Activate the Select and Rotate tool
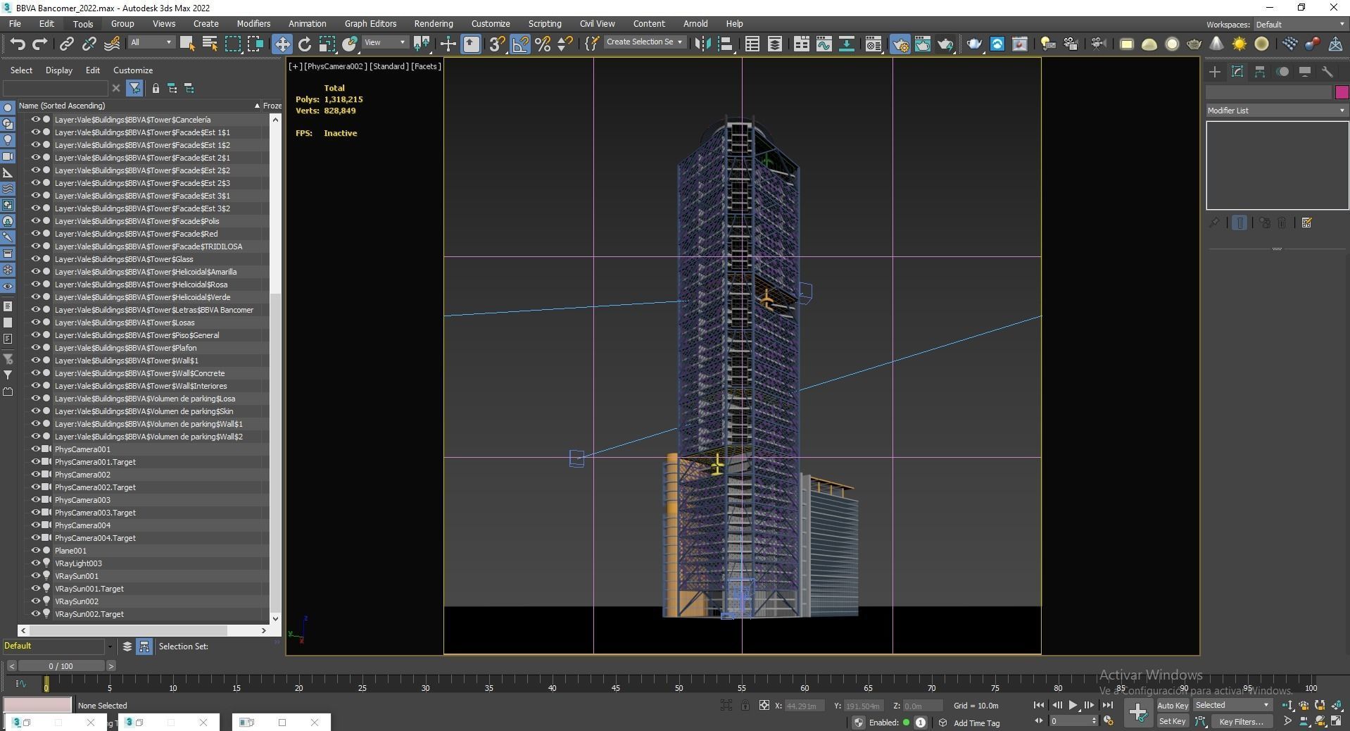This screenshot has height=731, width=1350. (x=305, y=44)
